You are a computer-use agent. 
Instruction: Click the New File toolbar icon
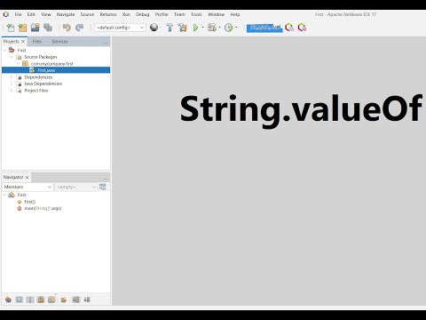pyautogui.click(x=11, y=28)
